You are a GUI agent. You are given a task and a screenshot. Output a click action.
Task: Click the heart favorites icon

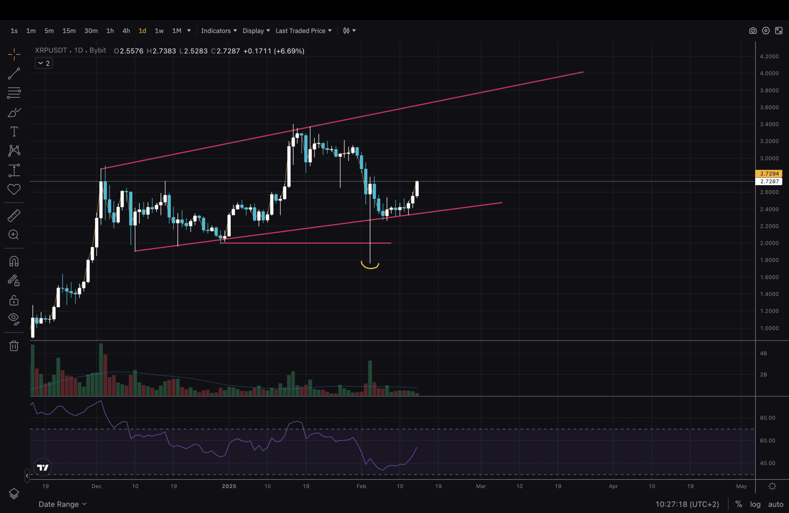14,189
